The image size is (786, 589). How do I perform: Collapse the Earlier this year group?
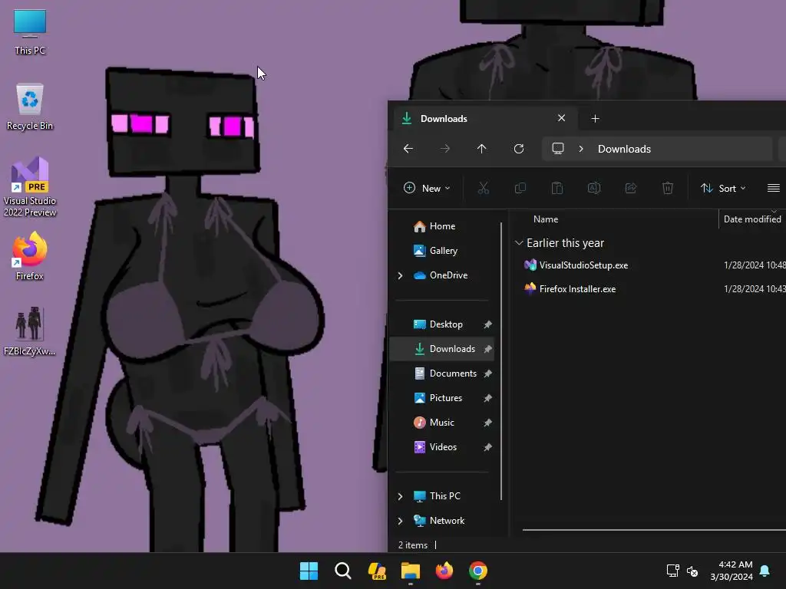(x=519, y=243)
